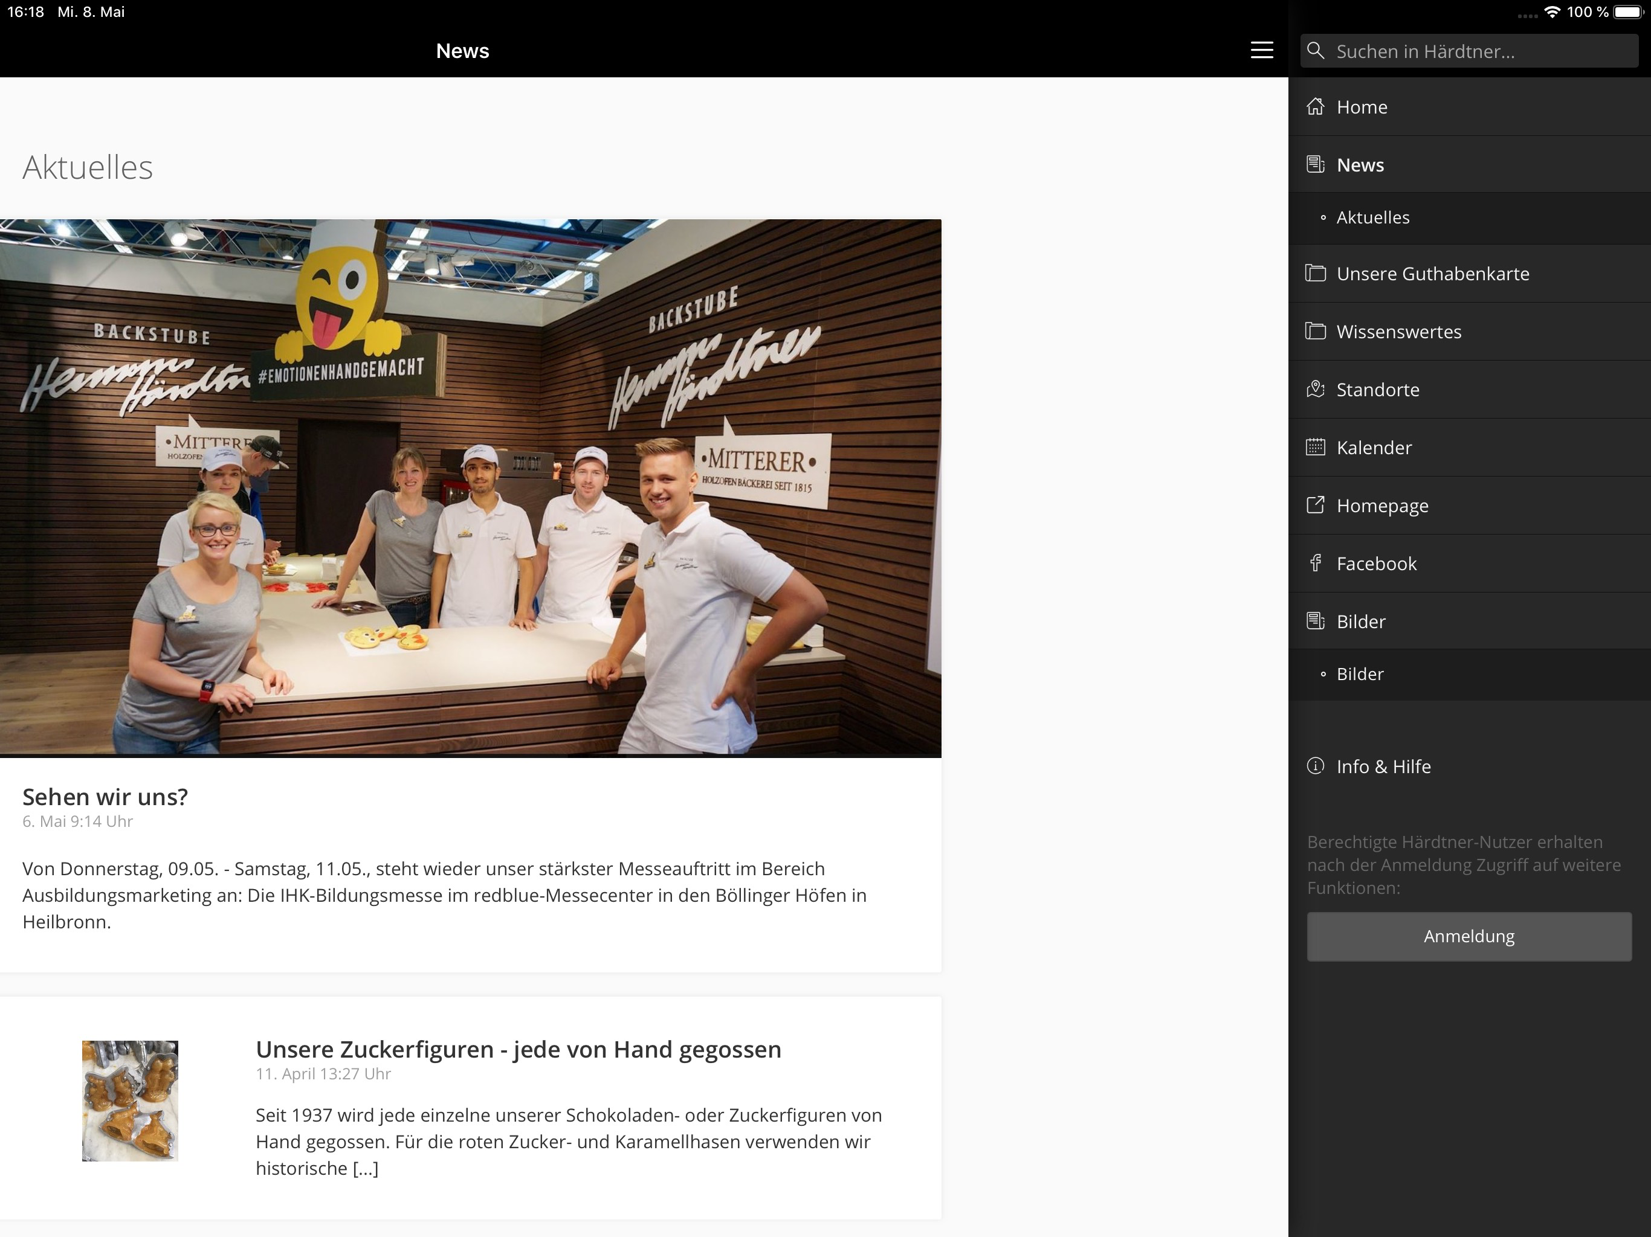Open the Home menu entry

click(1470, 107)
